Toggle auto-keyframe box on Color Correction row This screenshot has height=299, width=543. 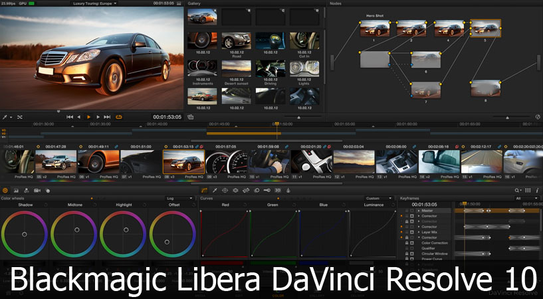tap(412, 243)
